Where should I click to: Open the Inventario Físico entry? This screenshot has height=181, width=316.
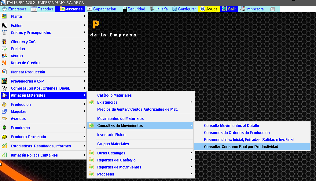pyautogui.click(x=111, y=135)
